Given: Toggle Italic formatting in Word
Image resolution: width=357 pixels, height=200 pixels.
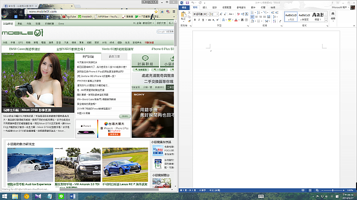Looking at the screenshot, I should [x=199, y=20].
